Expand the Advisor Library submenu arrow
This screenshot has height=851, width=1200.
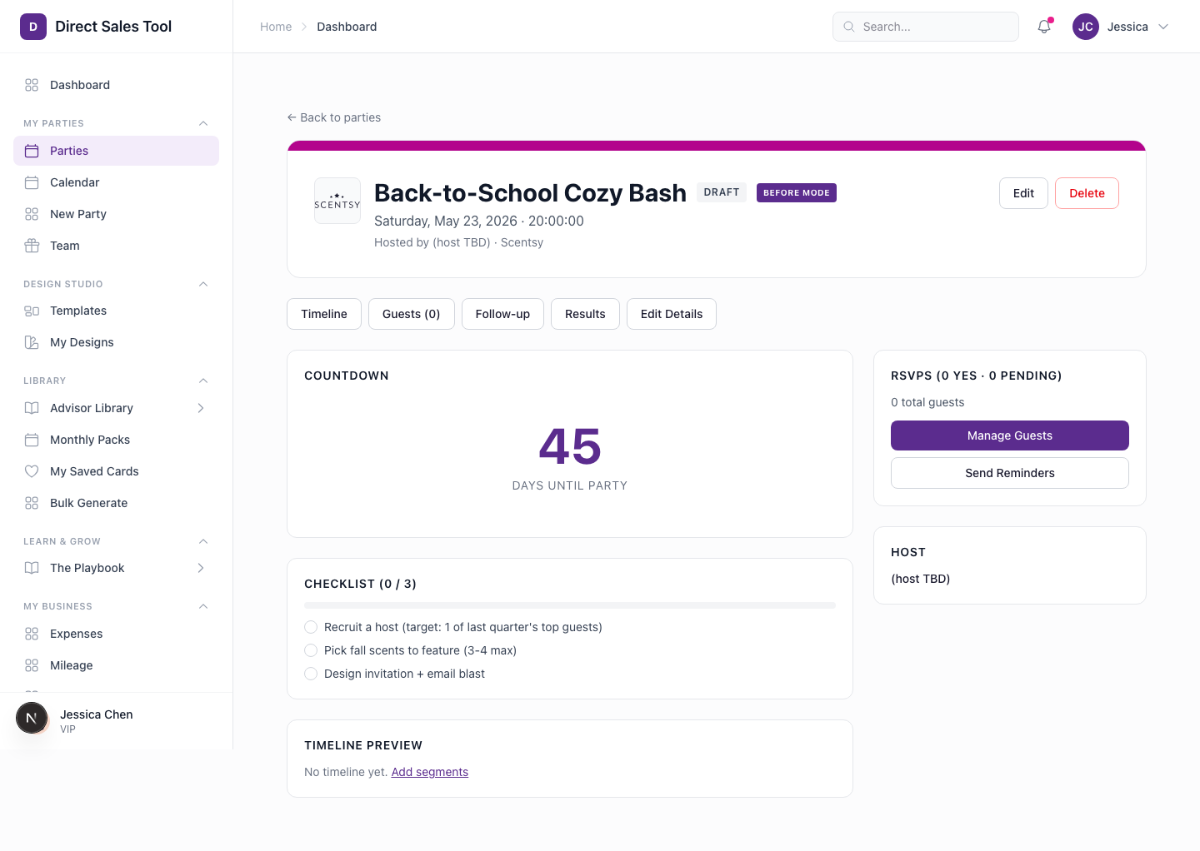point(201,408)
